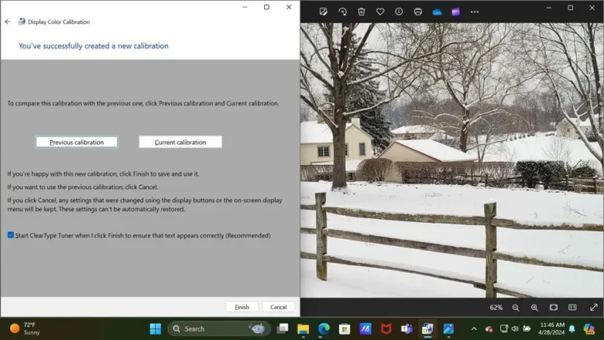Click Finish to save the calibration

[x=242, y=307]
